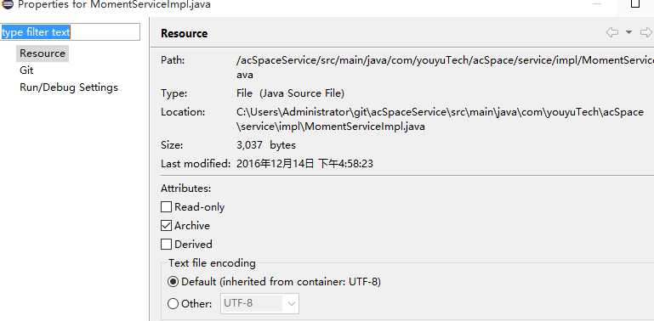Open Run/Debug Settings page
This screenshot has height=321, width=654.
click(x=69, y=87)
